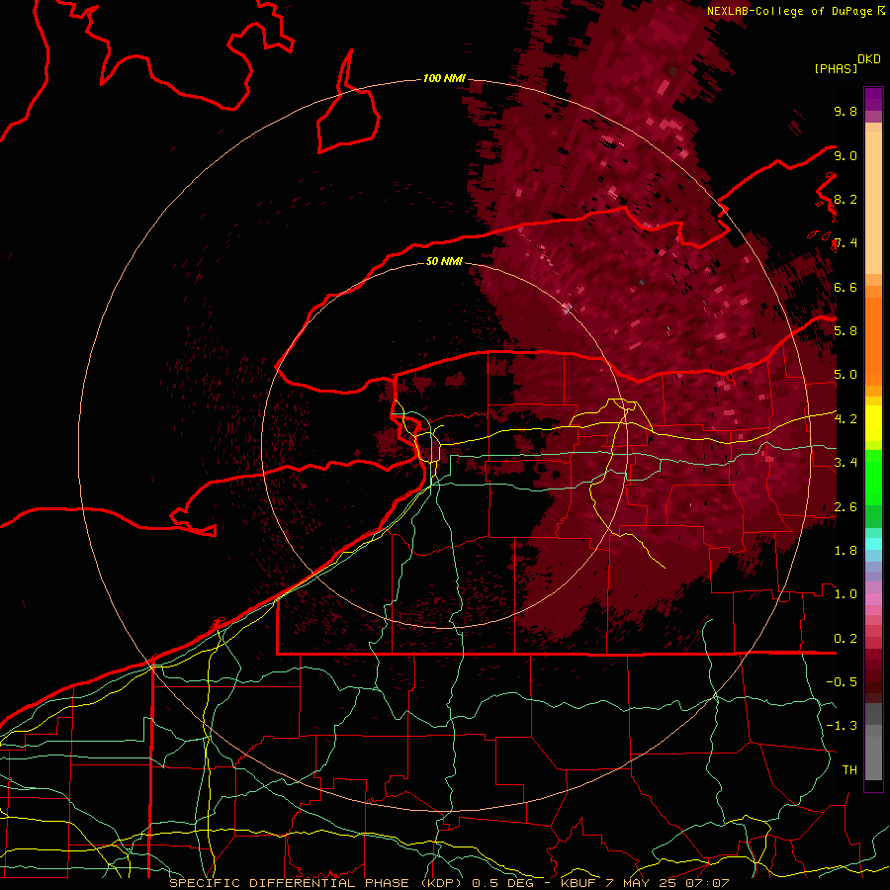The width and height of the screenshot is (890, 890).
Task: Select the DKD product label
Action: [869, 59]
